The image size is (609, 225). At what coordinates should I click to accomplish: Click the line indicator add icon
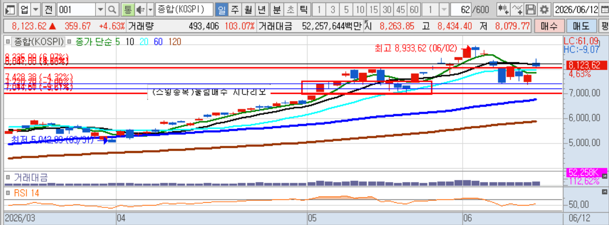tap(518, 9)
